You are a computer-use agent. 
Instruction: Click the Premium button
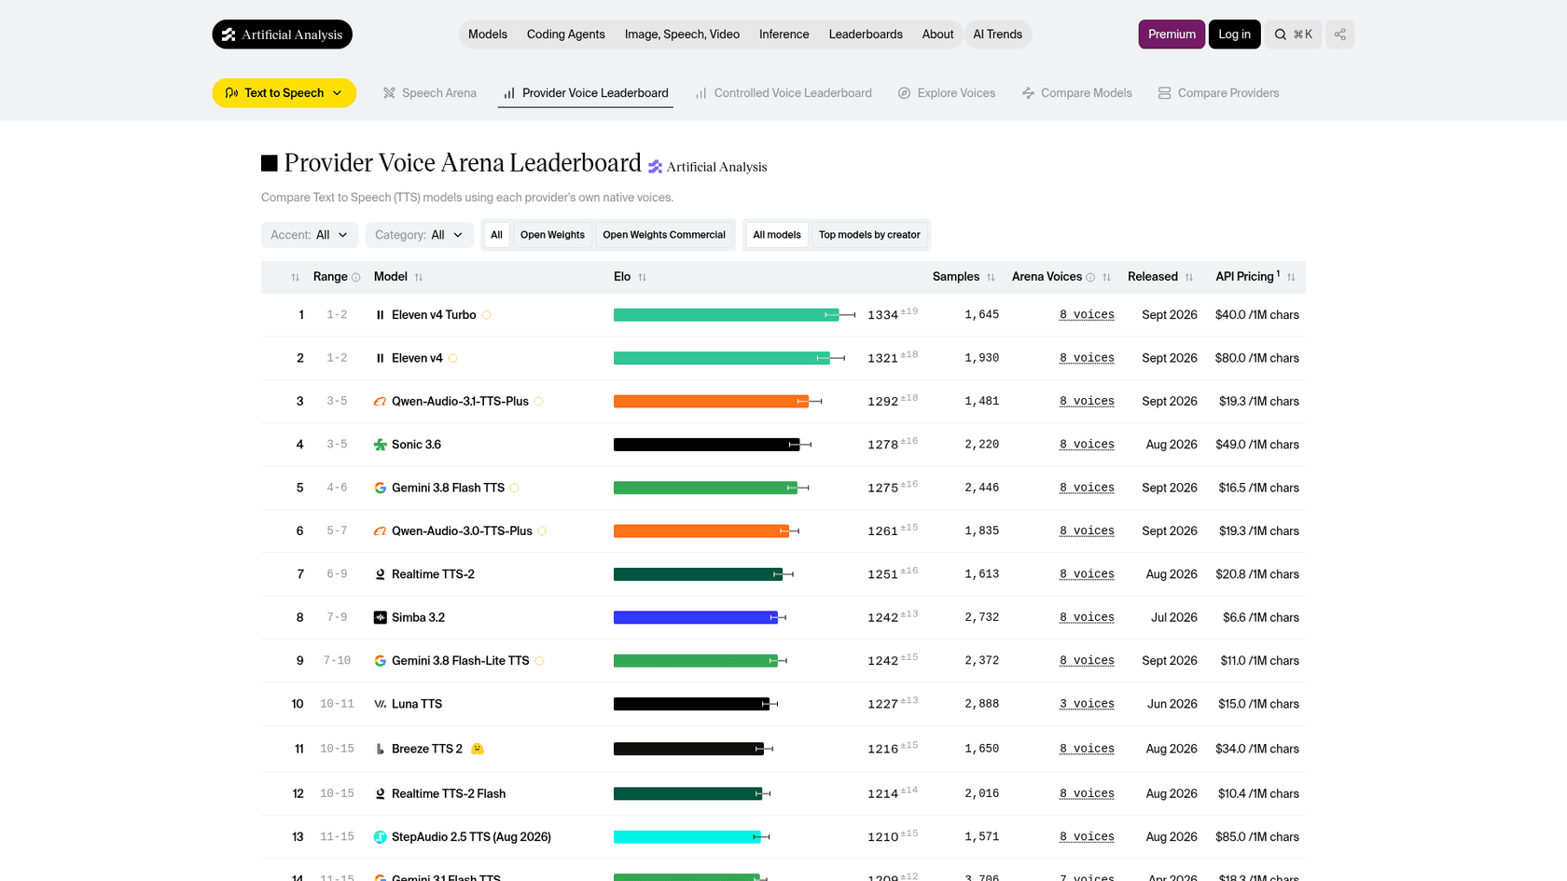(1172, 34)
